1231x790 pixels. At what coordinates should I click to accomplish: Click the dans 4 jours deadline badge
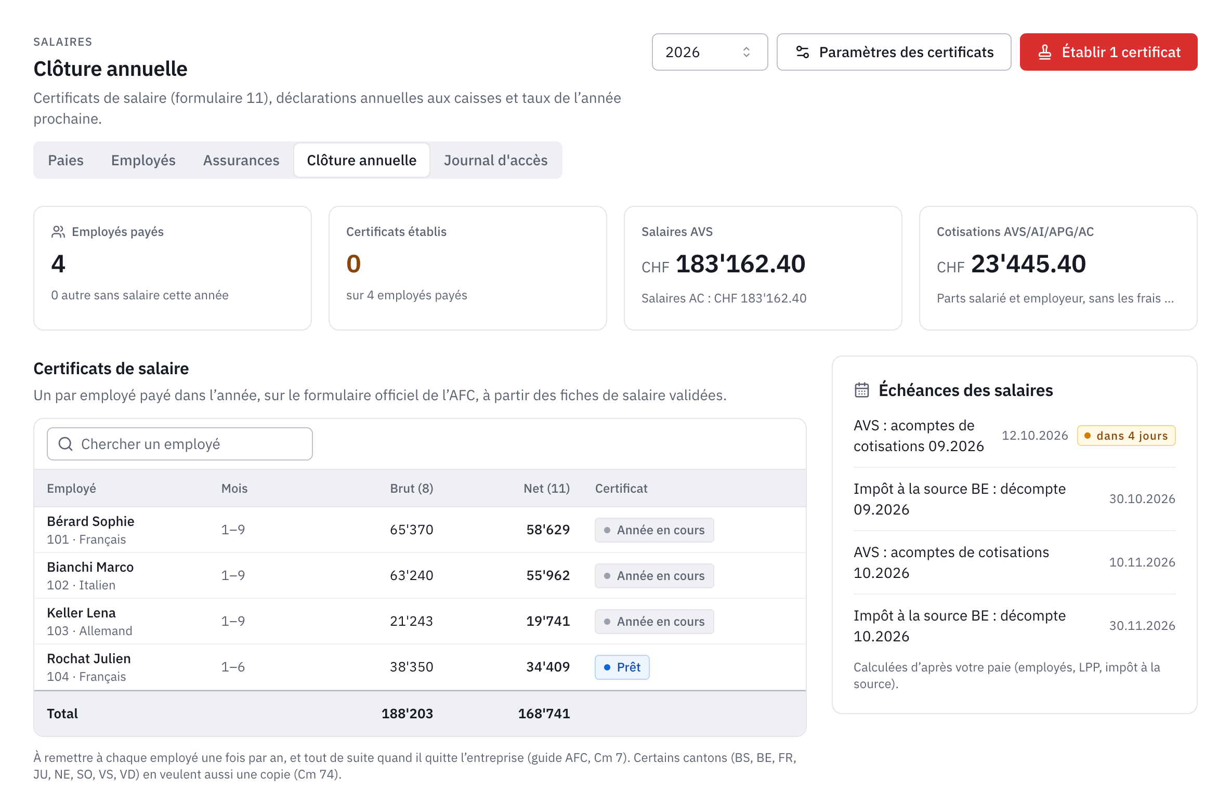1127,436
